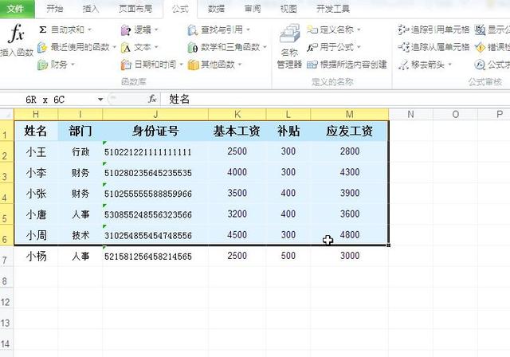Click the header cell 姓名
The width and height of the screenshot is (510, 357).
click(x=36, y=131)
